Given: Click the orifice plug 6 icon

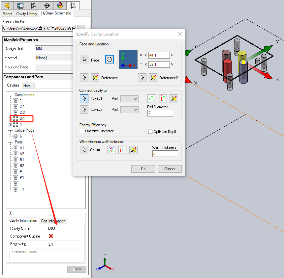Looking at the screenshot, I should tap(16, 136).
